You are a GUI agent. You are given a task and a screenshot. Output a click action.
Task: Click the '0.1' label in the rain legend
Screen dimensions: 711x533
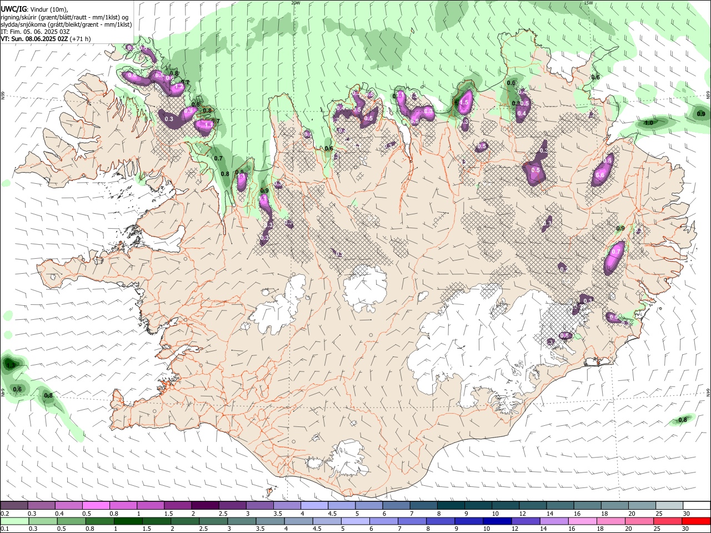pyautogui.click(x=4, y=529)
